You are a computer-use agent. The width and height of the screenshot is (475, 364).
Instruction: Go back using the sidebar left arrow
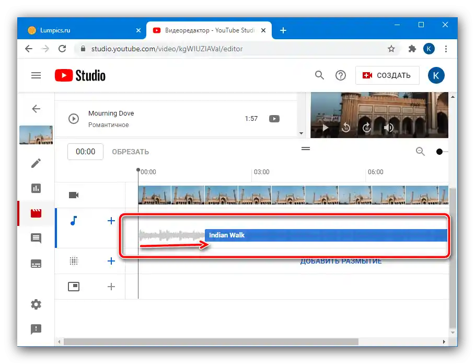pyautogui.click(x=36, y=108)
